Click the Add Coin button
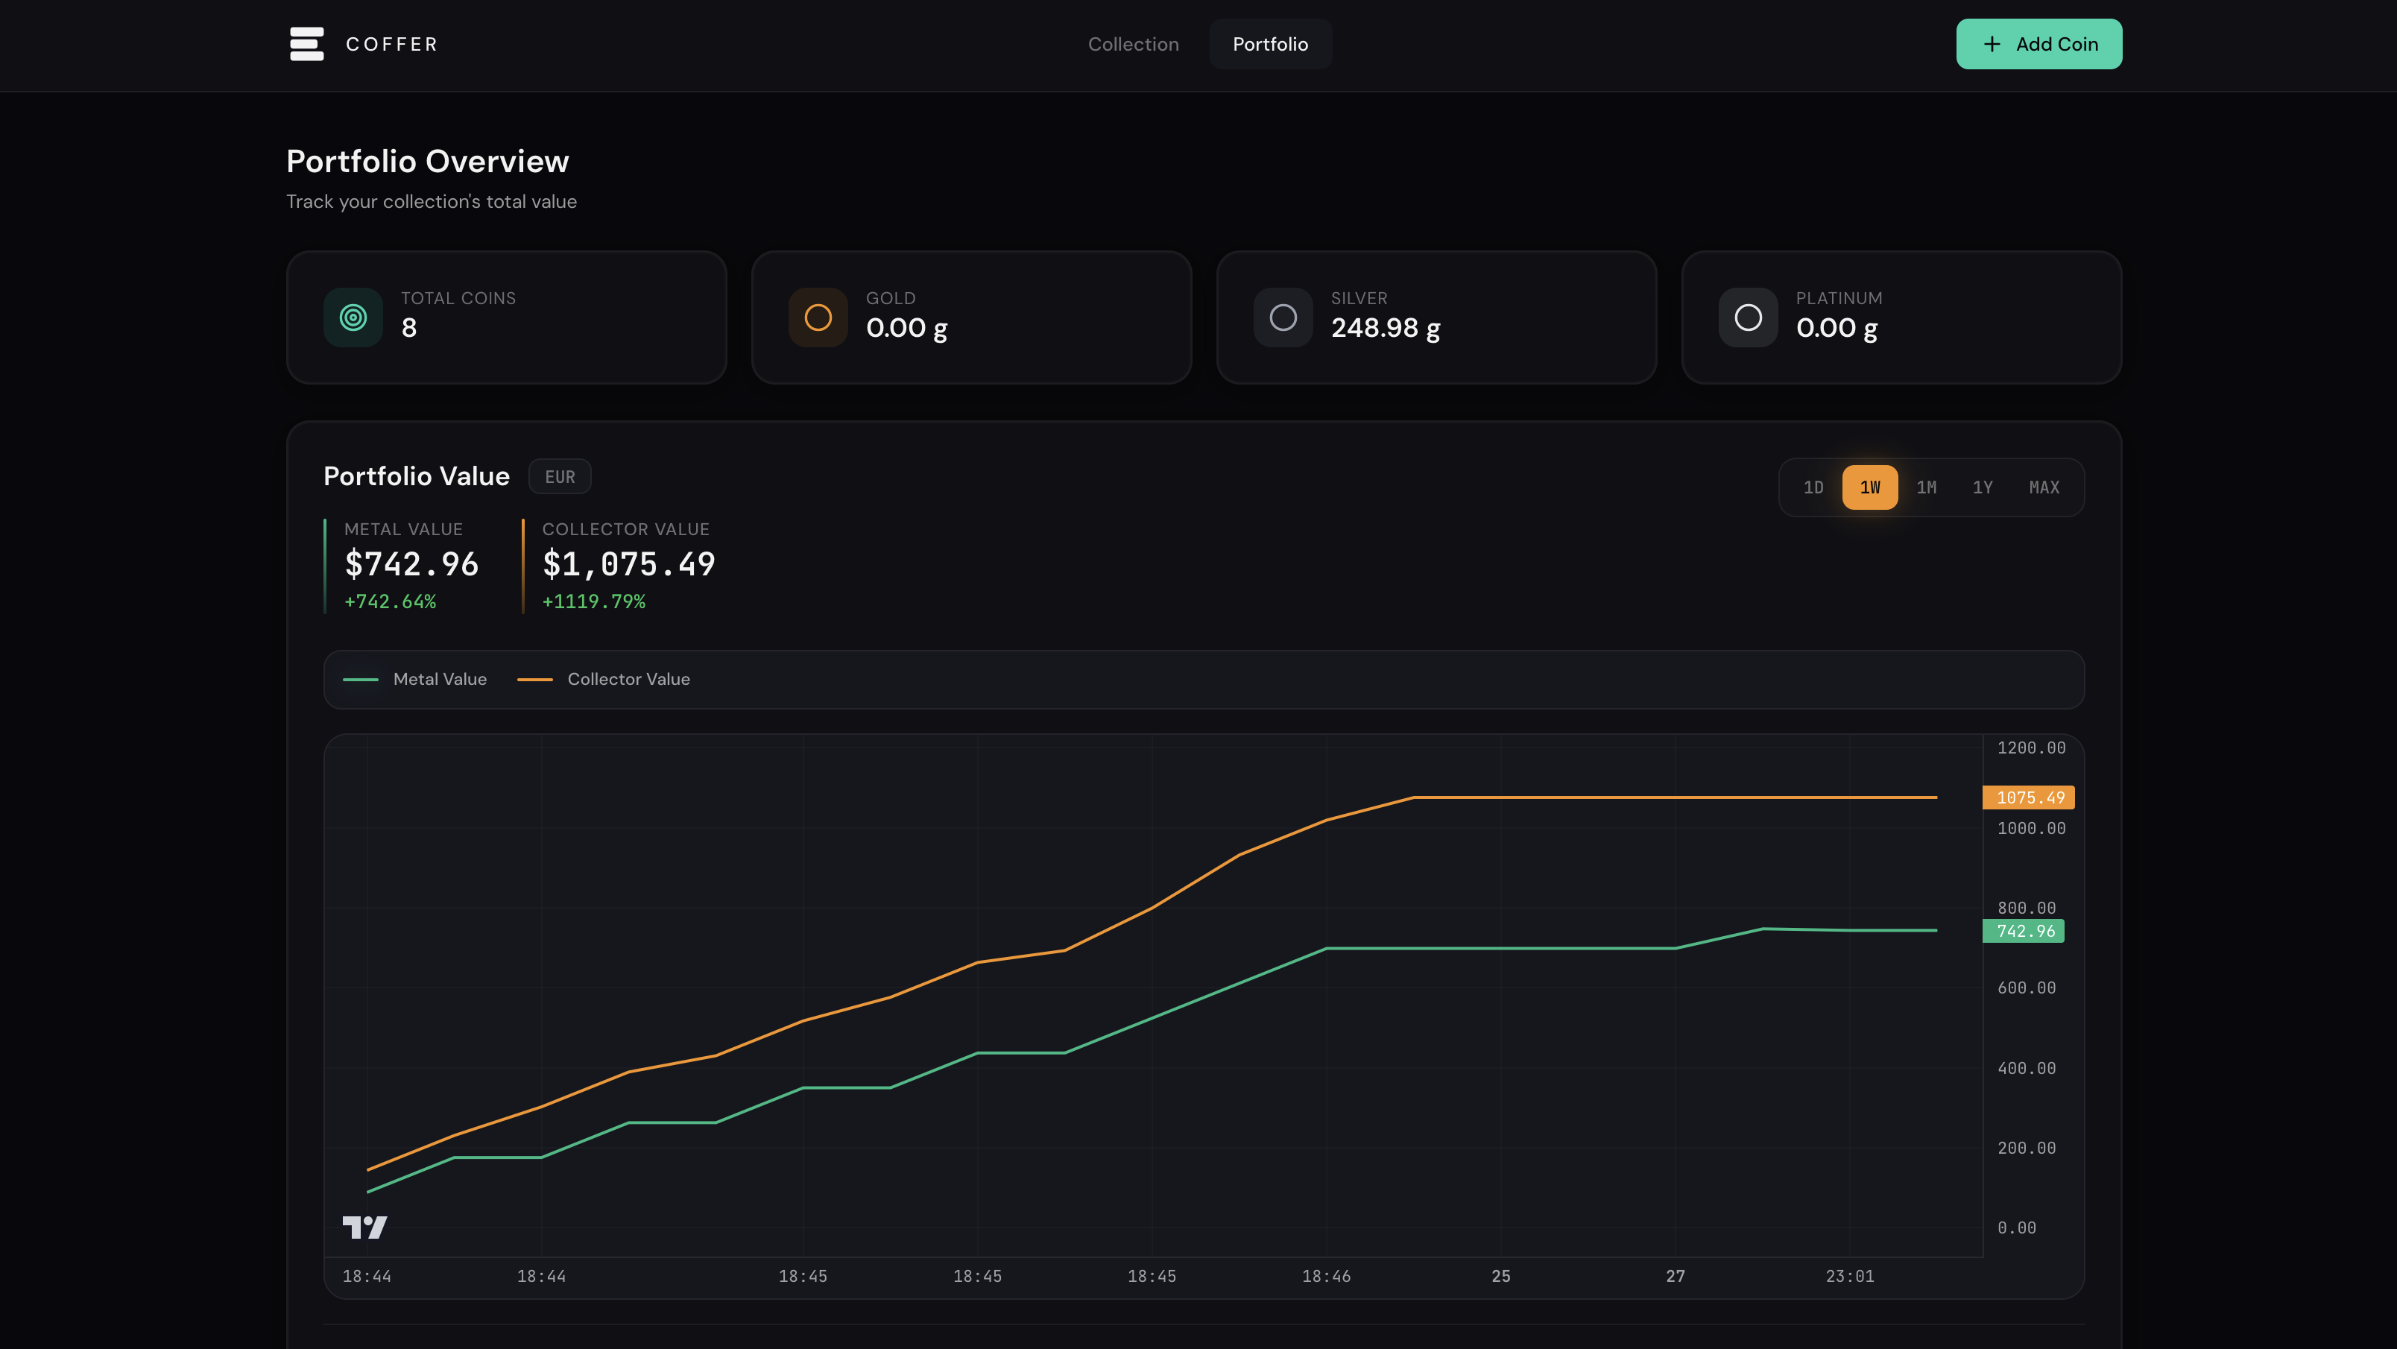 click(x=2038, y=44)
